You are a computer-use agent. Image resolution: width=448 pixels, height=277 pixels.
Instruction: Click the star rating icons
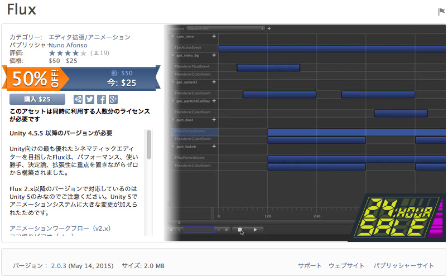pyautogui.click(x=68, y=53)
